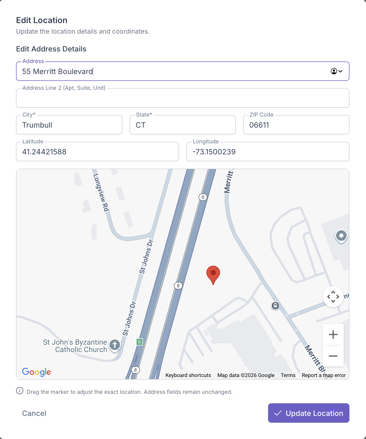The image size is (366, 439).
Task: Click the Update Location button
Action: point(309,413)
